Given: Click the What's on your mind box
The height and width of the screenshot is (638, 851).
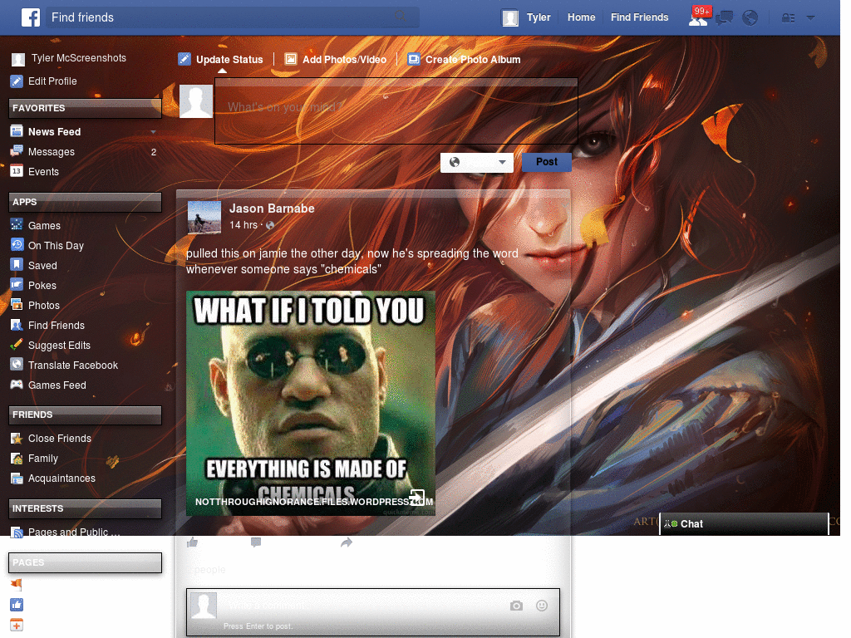Looking at the screenshot, I should pyautogui.click(x=396, y=111).
